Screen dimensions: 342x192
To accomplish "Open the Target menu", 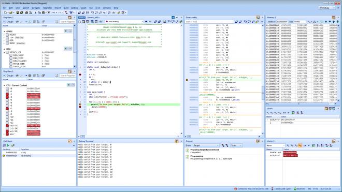I will (x=83, y=8).
